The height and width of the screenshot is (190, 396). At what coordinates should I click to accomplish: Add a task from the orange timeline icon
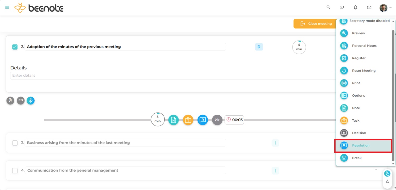pos(188,120)
